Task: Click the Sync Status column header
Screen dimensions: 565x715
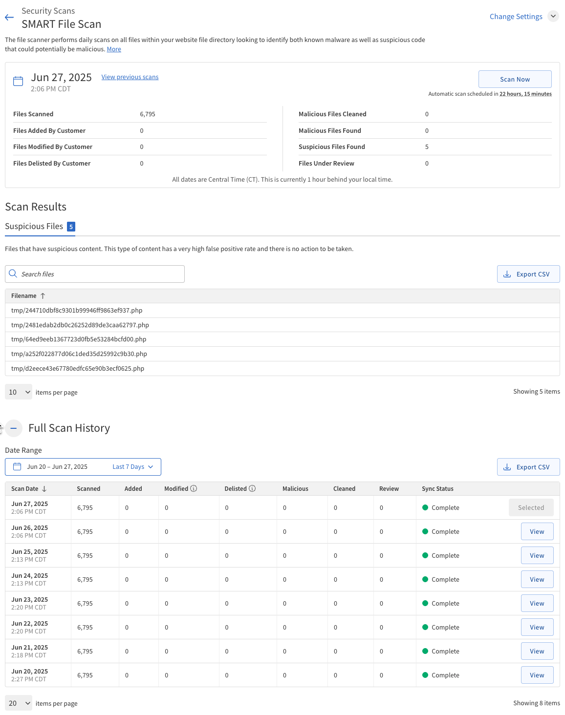Action: click(x=437, y=489)
